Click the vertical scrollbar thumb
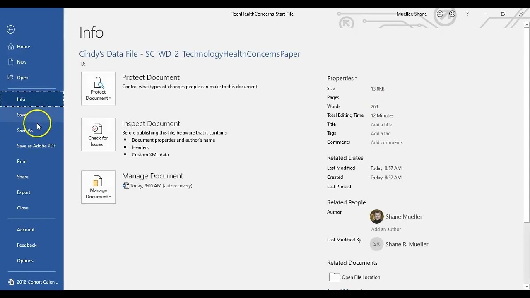The image size is (530, 298). click(527, 125)
